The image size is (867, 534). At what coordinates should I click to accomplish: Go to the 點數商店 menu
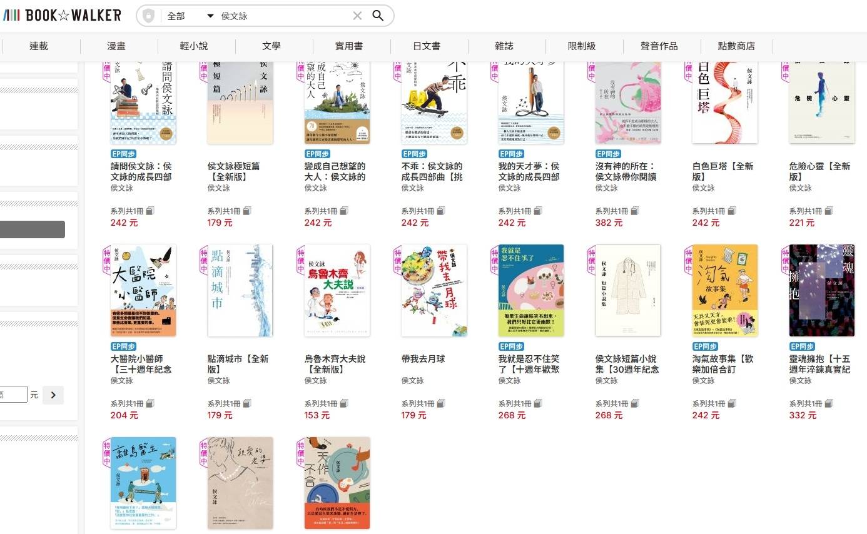(736, 46)
